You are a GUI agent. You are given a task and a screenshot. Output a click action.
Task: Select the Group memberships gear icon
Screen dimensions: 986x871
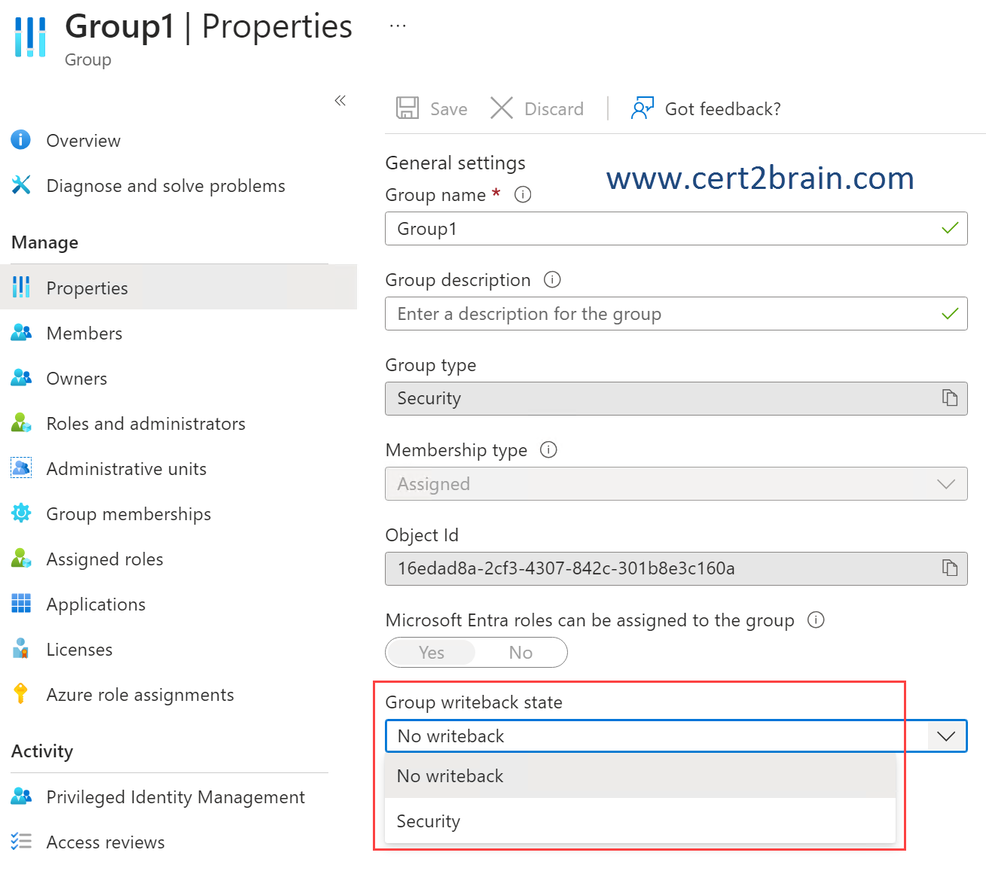point(20,513)
